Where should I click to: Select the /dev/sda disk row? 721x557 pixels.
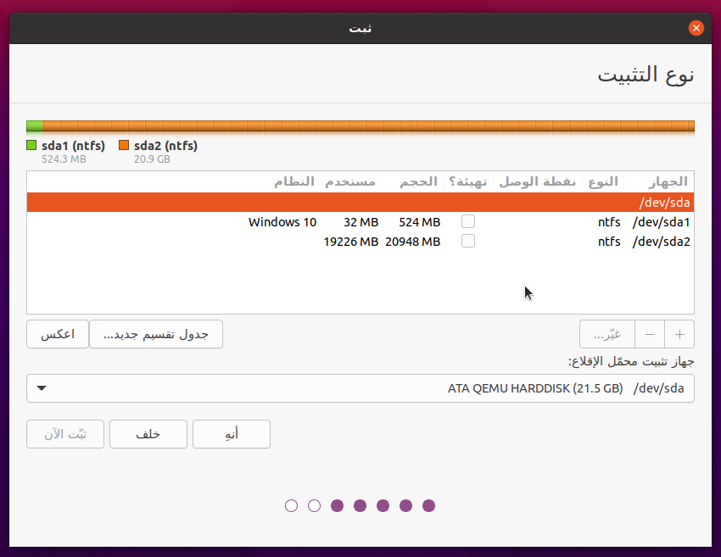pos(360,203)
